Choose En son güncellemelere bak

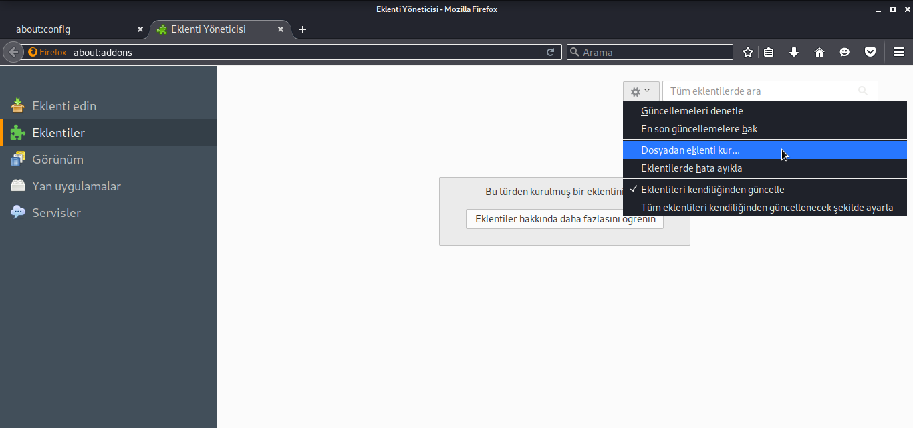[765, 129]
